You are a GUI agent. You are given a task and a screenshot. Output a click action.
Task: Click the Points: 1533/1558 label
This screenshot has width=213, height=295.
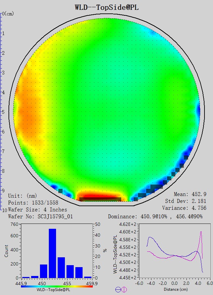tap(33, 203)
